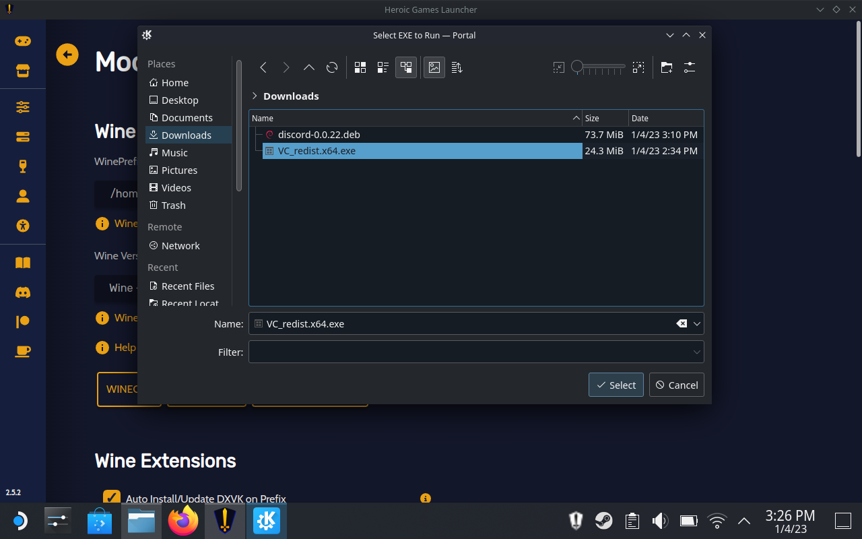
Task: Click the yellow back arrow in Heroic
Action: click(67, 55)
